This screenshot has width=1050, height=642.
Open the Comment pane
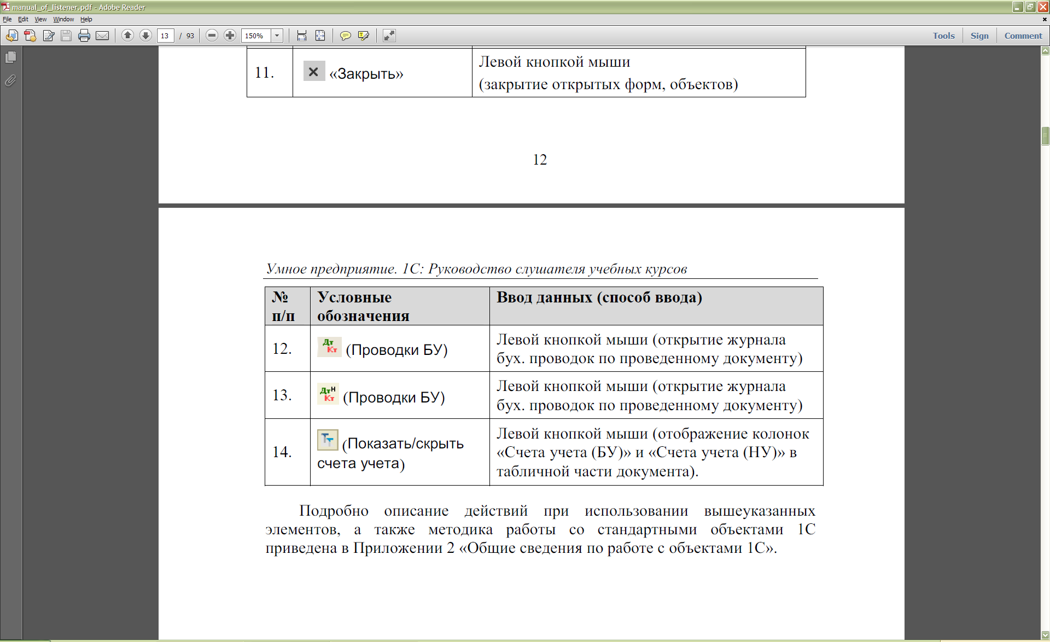(x=1023, y=36)
